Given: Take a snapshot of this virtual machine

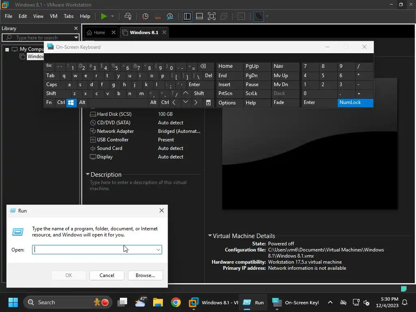Looking at the screenshot, I should pos(145,16).
